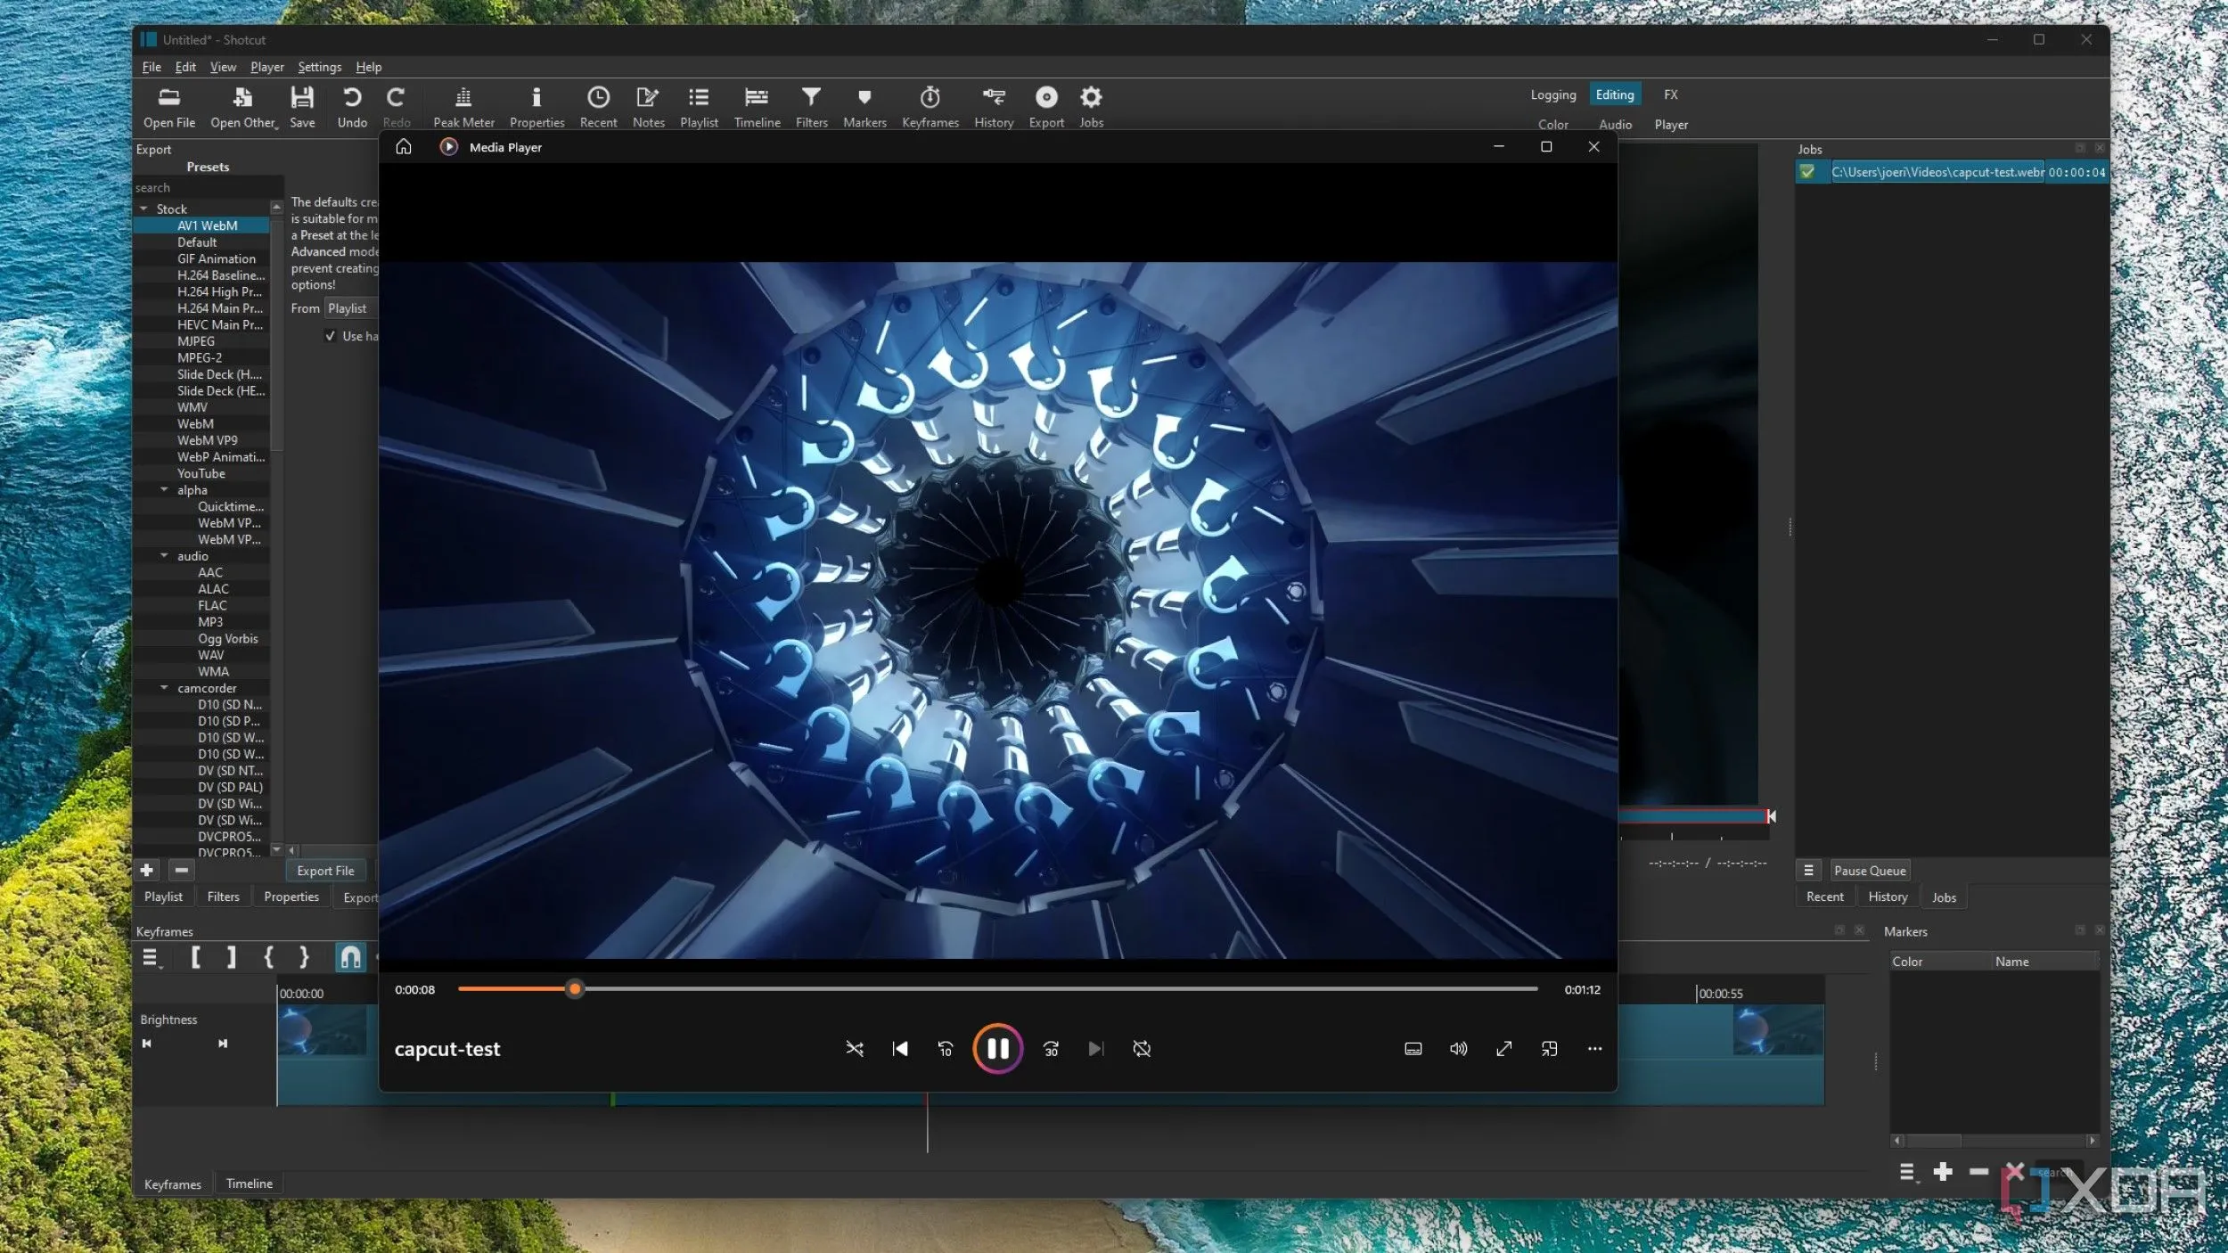Screen dimensions: 2228x1253
Task: Skip forward 30 seconds
Action: point(1051,1049)
